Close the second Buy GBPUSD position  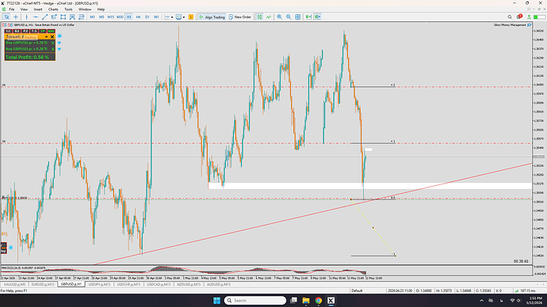tap(53, 49)
